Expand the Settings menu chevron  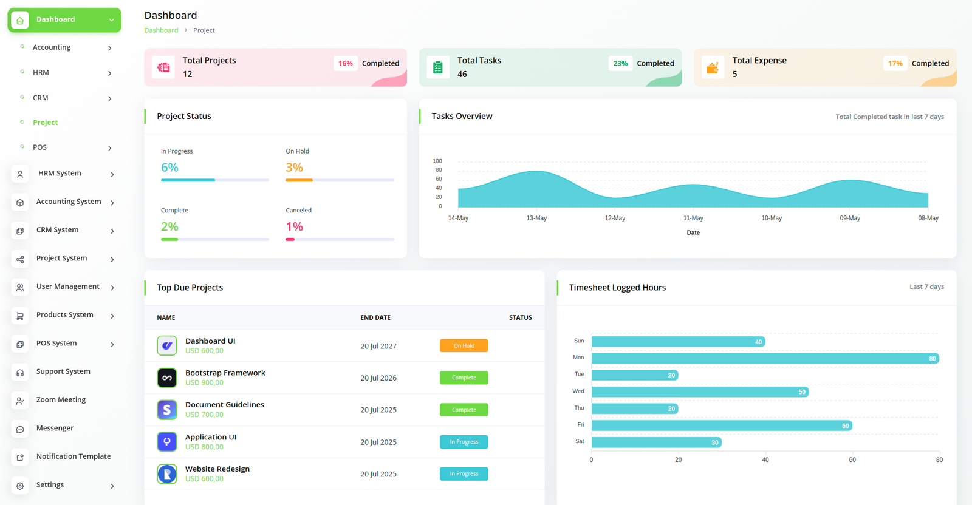(x=112, y=486)
